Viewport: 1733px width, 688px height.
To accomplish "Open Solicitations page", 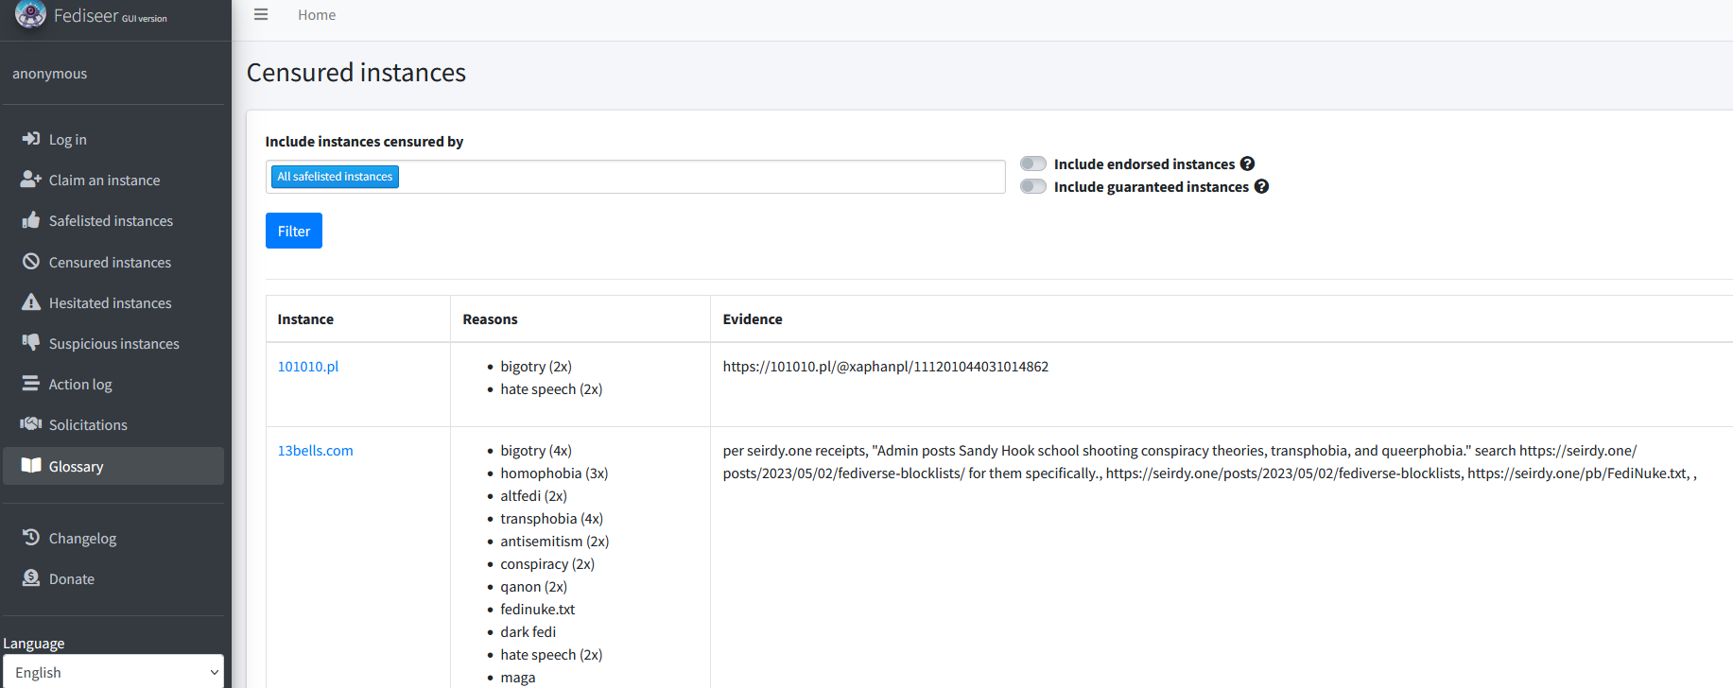I will point(113,424).
